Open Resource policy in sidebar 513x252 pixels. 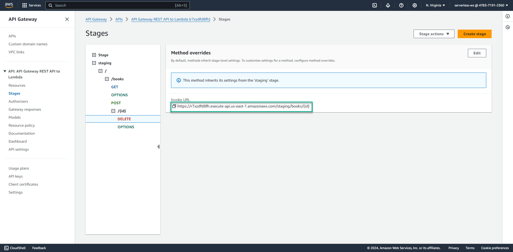(x=22, y=125)
